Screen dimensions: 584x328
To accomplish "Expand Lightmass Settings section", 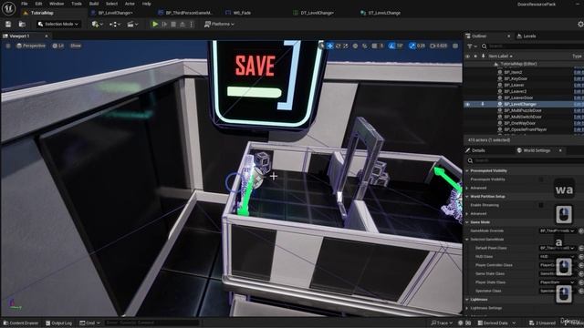I will pos(467,308).
